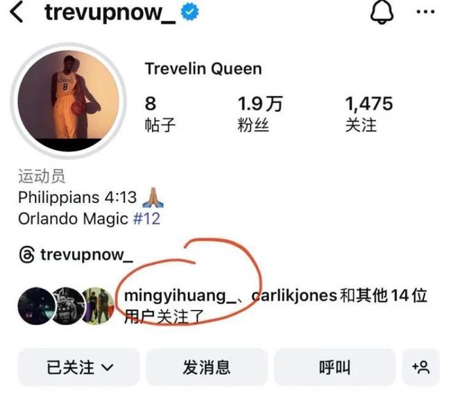
Task: Open the three-dot more options menu
Action: pyautogui.click(x=425, y=12)
